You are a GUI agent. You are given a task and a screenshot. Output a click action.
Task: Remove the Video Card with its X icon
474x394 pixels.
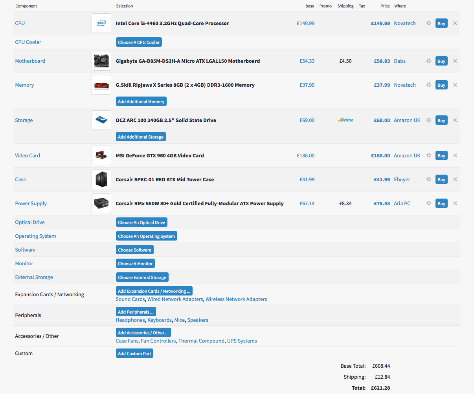coord(455,155)
